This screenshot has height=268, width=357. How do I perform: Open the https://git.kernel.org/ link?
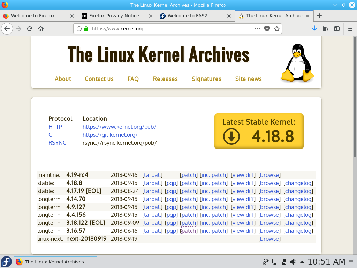[110, 135]
